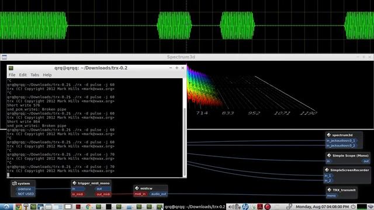Screen dimensions: 374x210
Task: Select the in port of trigger_midi_mono
Action: [x=78, y=189]
